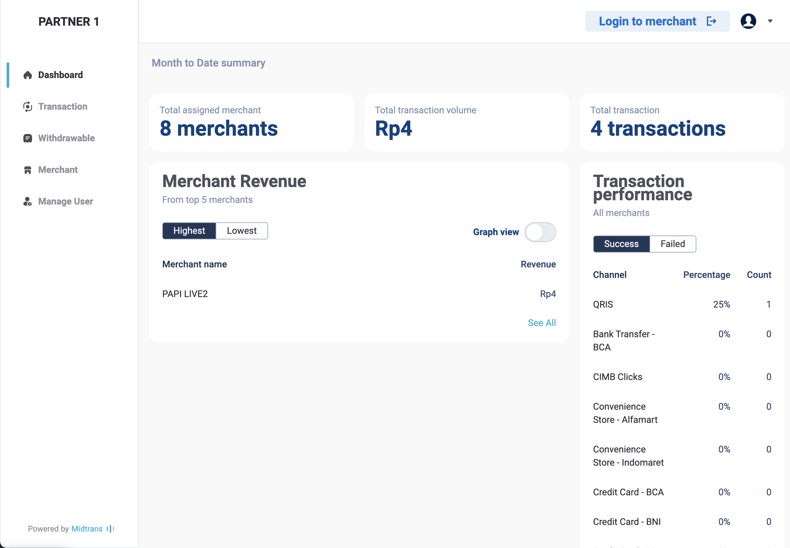Select Success transactions view

(621, 244)
